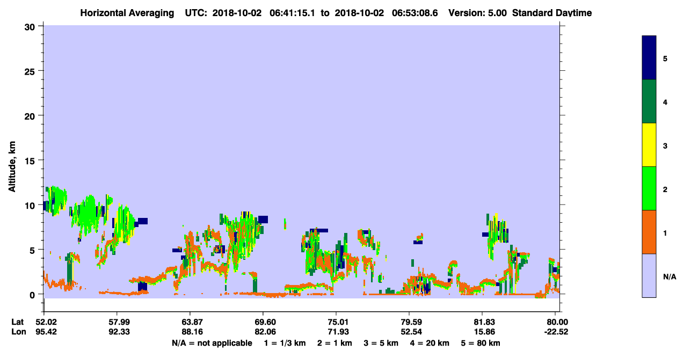Click the start time '06:41:15.1'
Viewport: 698px width, 358px height.
click(x=291, y=13)
